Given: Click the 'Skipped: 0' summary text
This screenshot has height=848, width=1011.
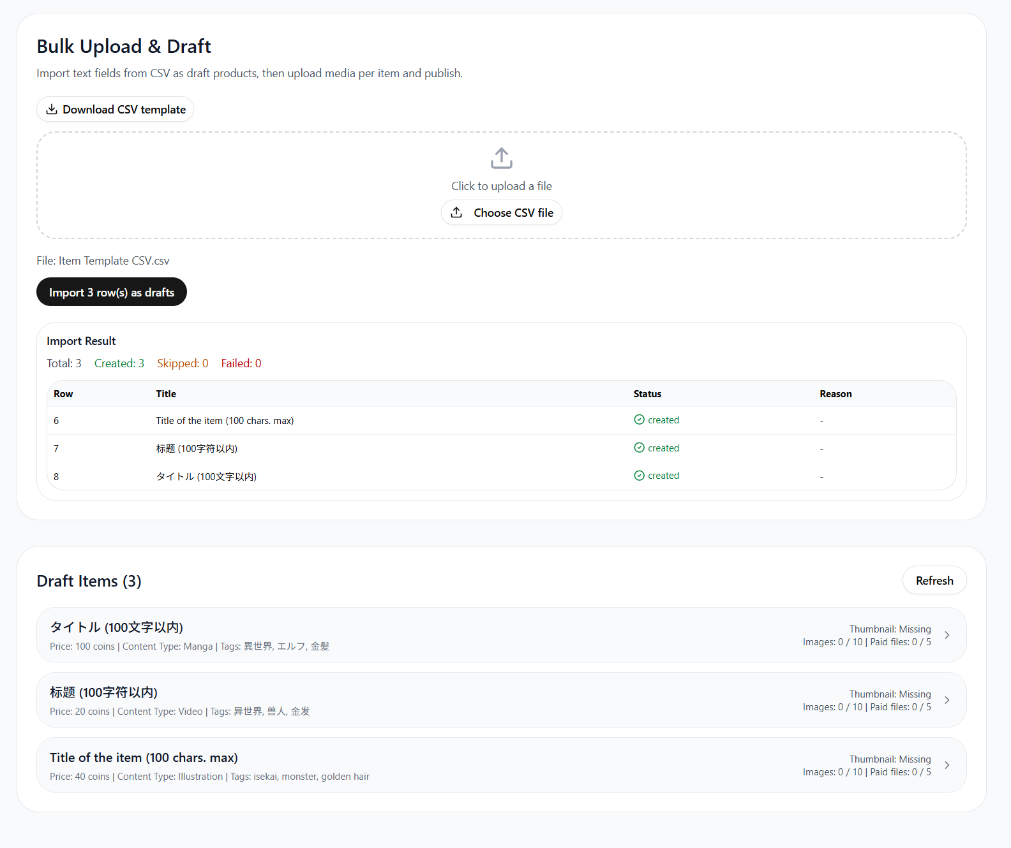Looking at the screenshot, I should (x=183, y=363).
